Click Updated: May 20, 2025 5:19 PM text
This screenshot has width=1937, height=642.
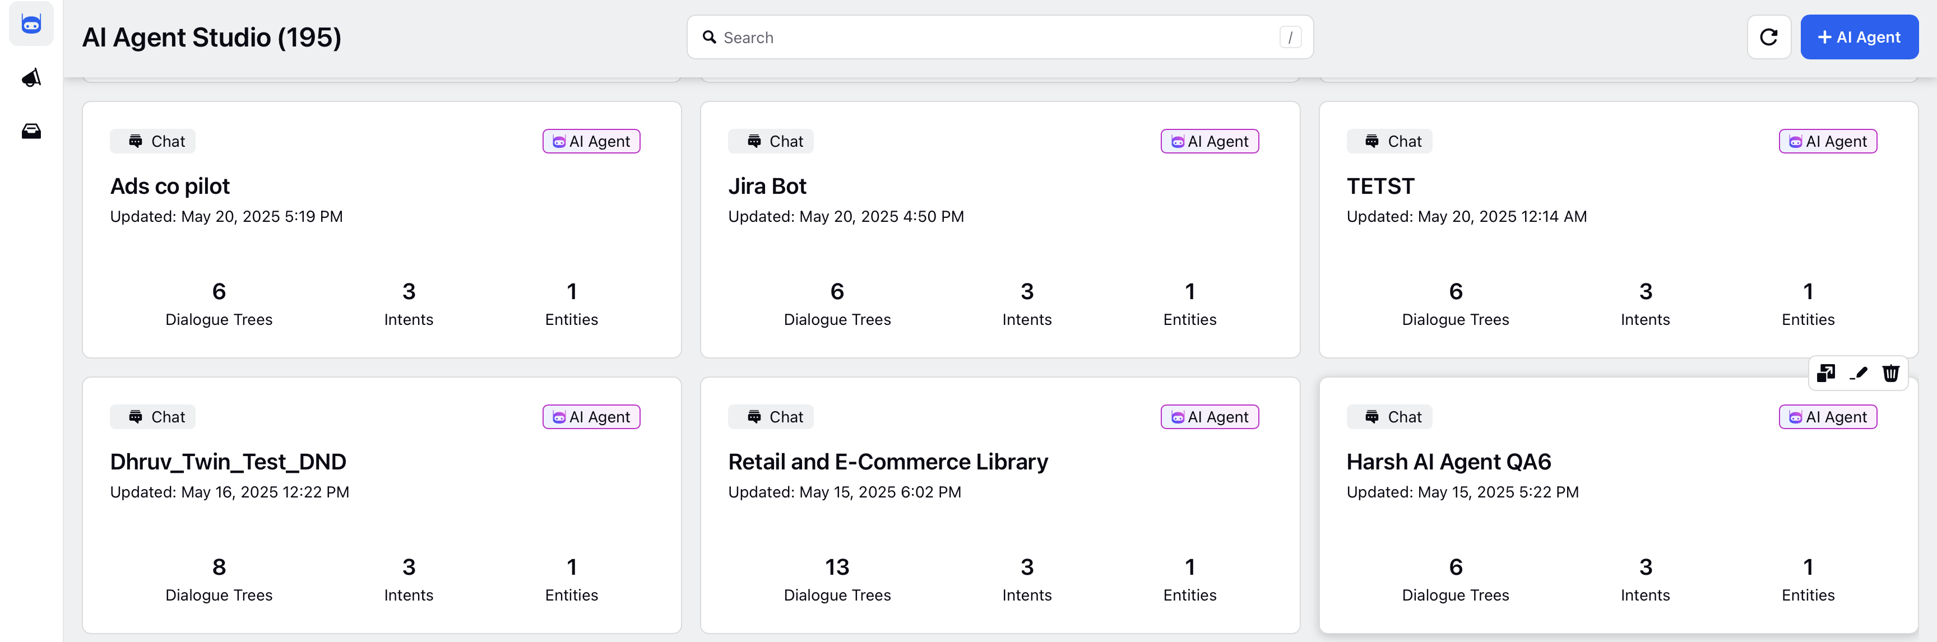226,216
